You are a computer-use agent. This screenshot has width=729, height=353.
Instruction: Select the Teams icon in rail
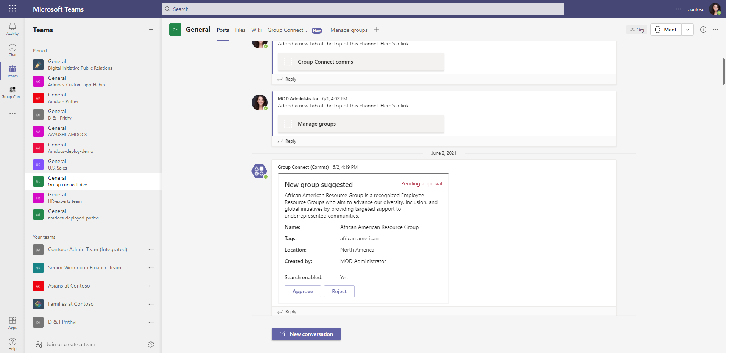12,71
